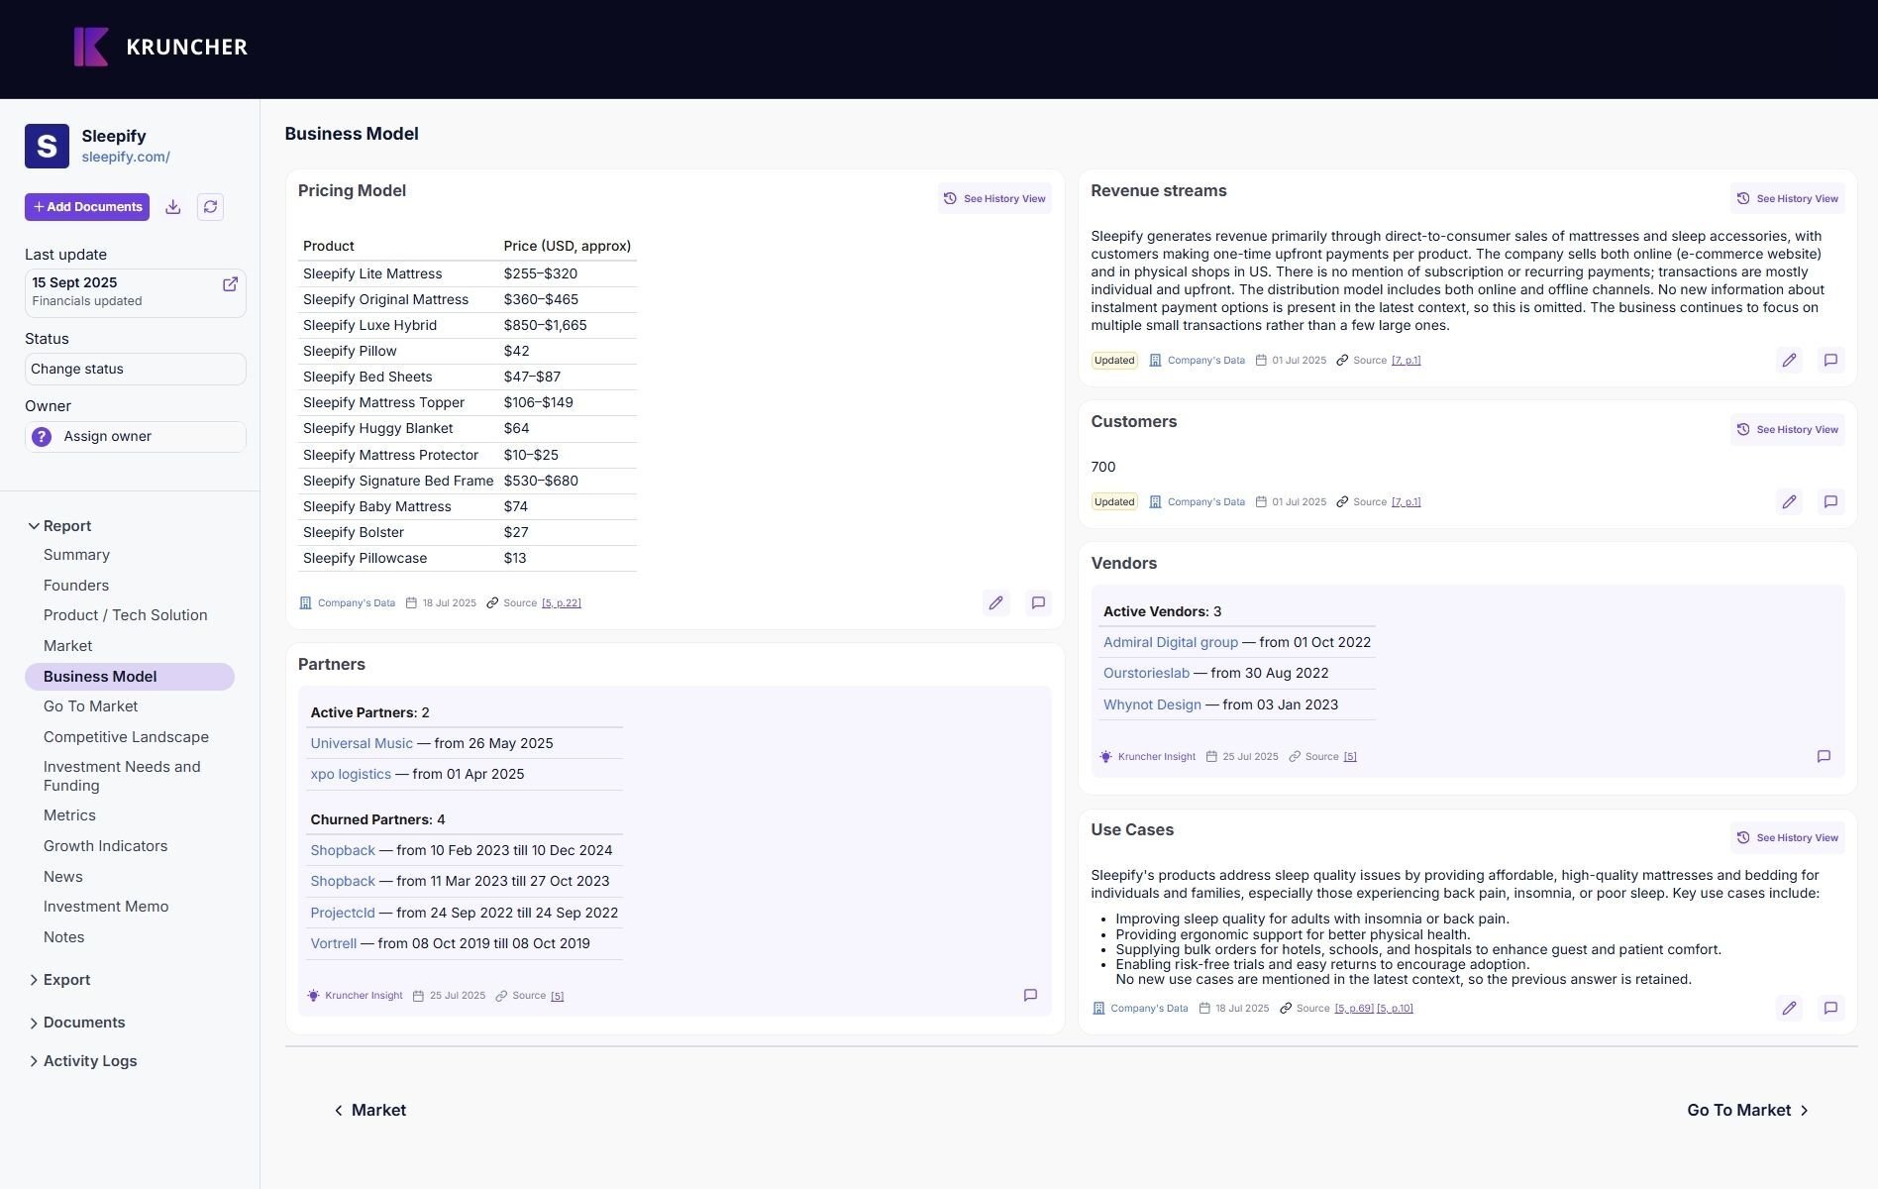1878x1189 pixels.
Task: Click the Add Documents button
Action: (x=87, y=207)
